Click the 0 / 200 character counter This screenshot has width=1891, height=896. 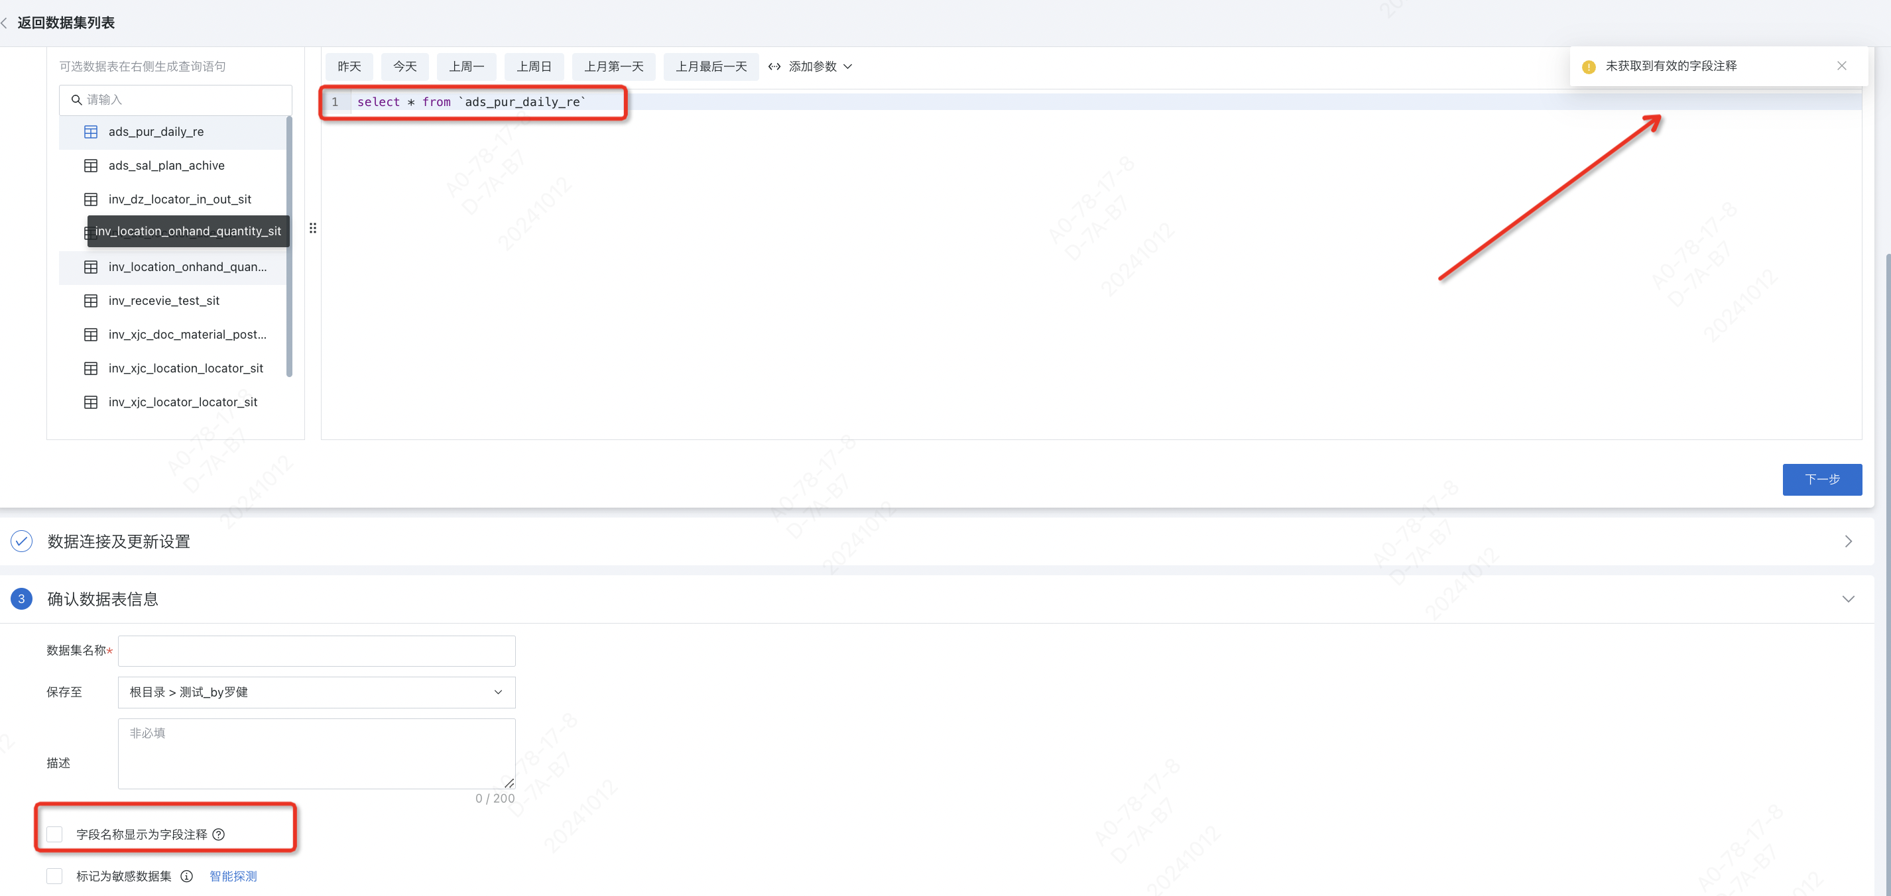tap(495, 799)
